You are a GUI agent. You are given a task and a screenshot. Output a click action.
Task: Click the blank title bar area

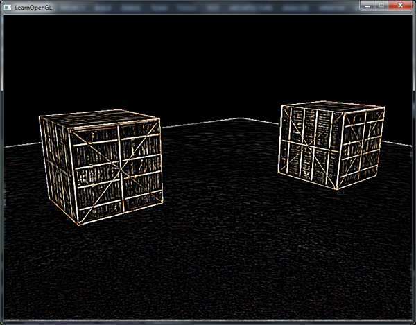point(208,6)
